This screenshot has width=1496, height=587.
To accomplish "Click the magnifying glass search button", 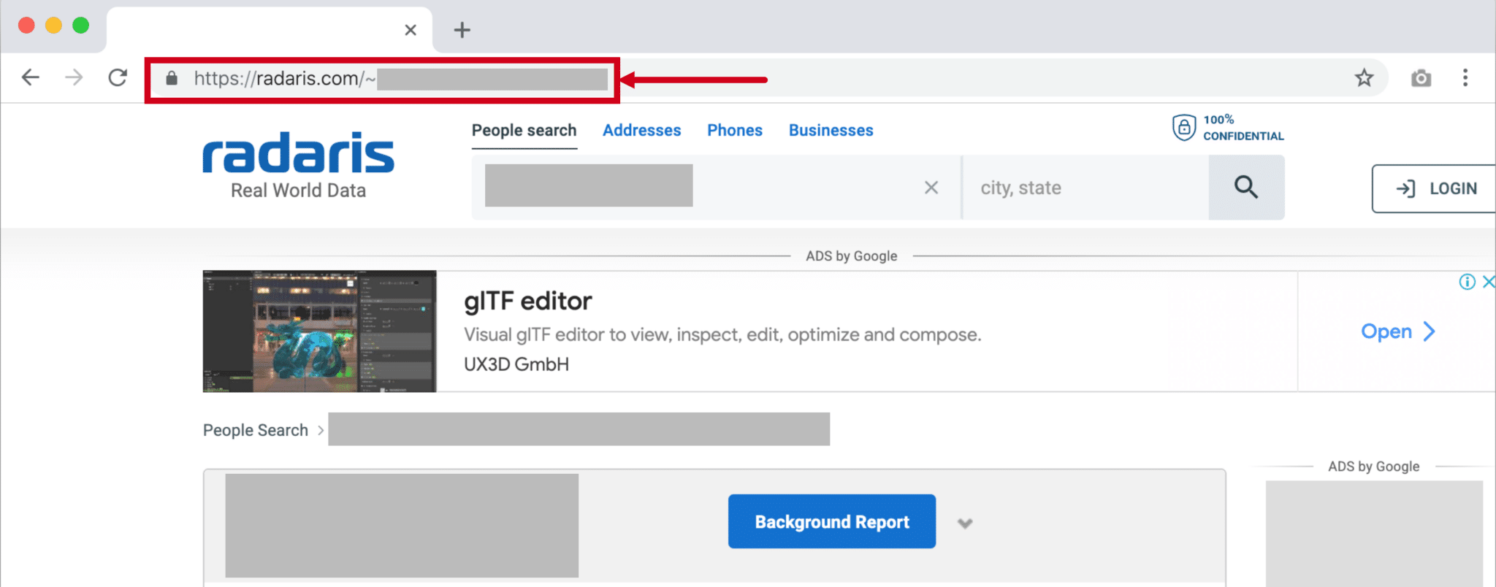I will (1246, 188).
